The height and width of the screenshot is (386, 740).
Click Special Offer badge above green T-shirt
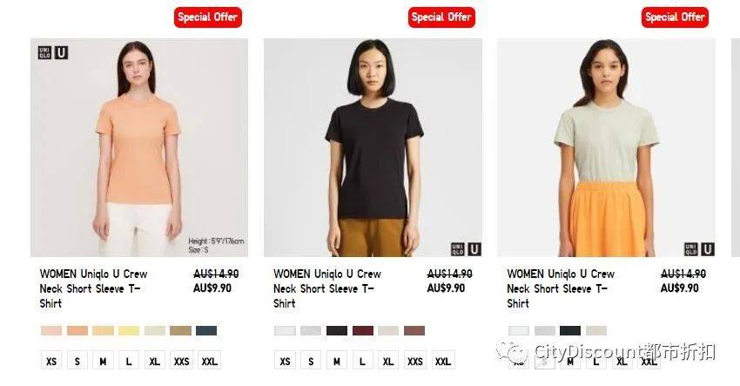click(x=675, y=17)
